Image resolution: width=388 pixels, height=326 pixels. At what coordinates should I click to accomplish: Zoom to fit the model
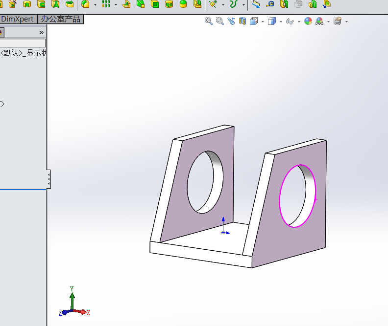tap(209, 21)
